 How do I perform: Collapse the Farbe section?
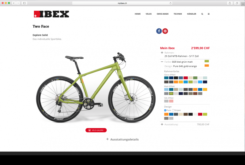(162, 62)
